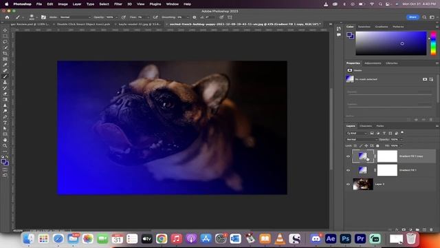Viewport: 440px width, 248px height.
Task: Delete layer with trash icon
Action: tap(431, 229)
